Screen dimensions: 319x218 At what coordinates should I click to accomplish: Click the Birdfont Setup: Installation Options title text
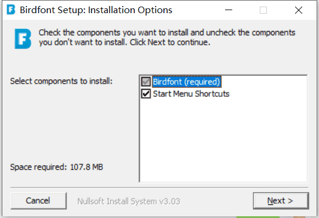[x=96, y=10]
